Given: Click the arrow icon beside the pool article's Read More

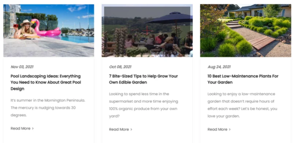Looking at the screenshot, I should [x=33, y=128].
